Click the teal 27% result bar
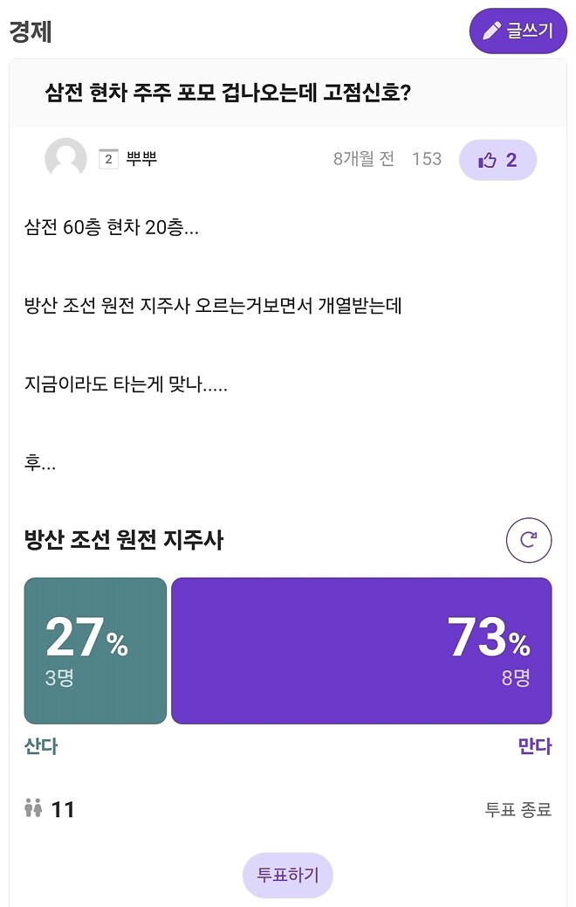The image size is (576, 907). tap(94, 647)
